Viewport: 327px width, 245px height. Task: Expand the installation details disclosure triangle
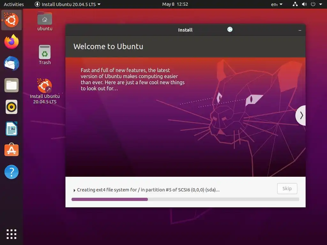[x=74, y=190]
